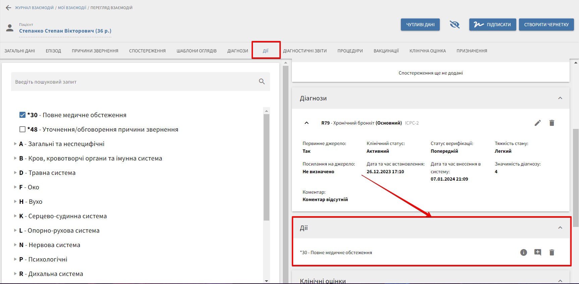Viewport: 579px width, 284px height.
Task: Click the back arrow icon
Action: [x=8, y=8]
